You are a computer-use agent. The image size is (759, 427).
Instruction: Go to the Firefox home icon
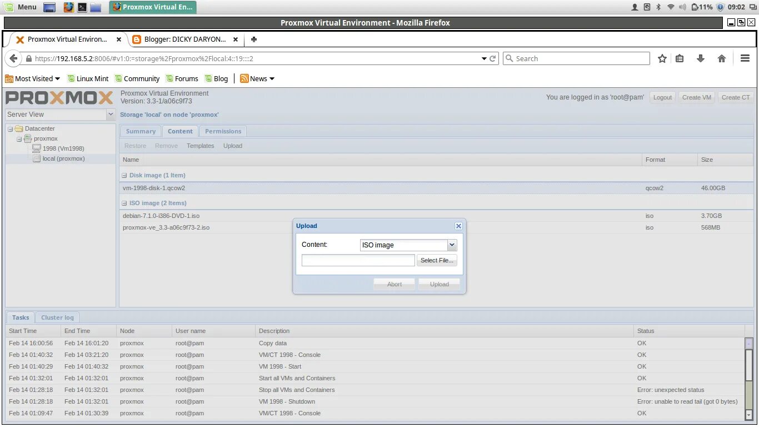pyautogui.click(x=722, y=58)
